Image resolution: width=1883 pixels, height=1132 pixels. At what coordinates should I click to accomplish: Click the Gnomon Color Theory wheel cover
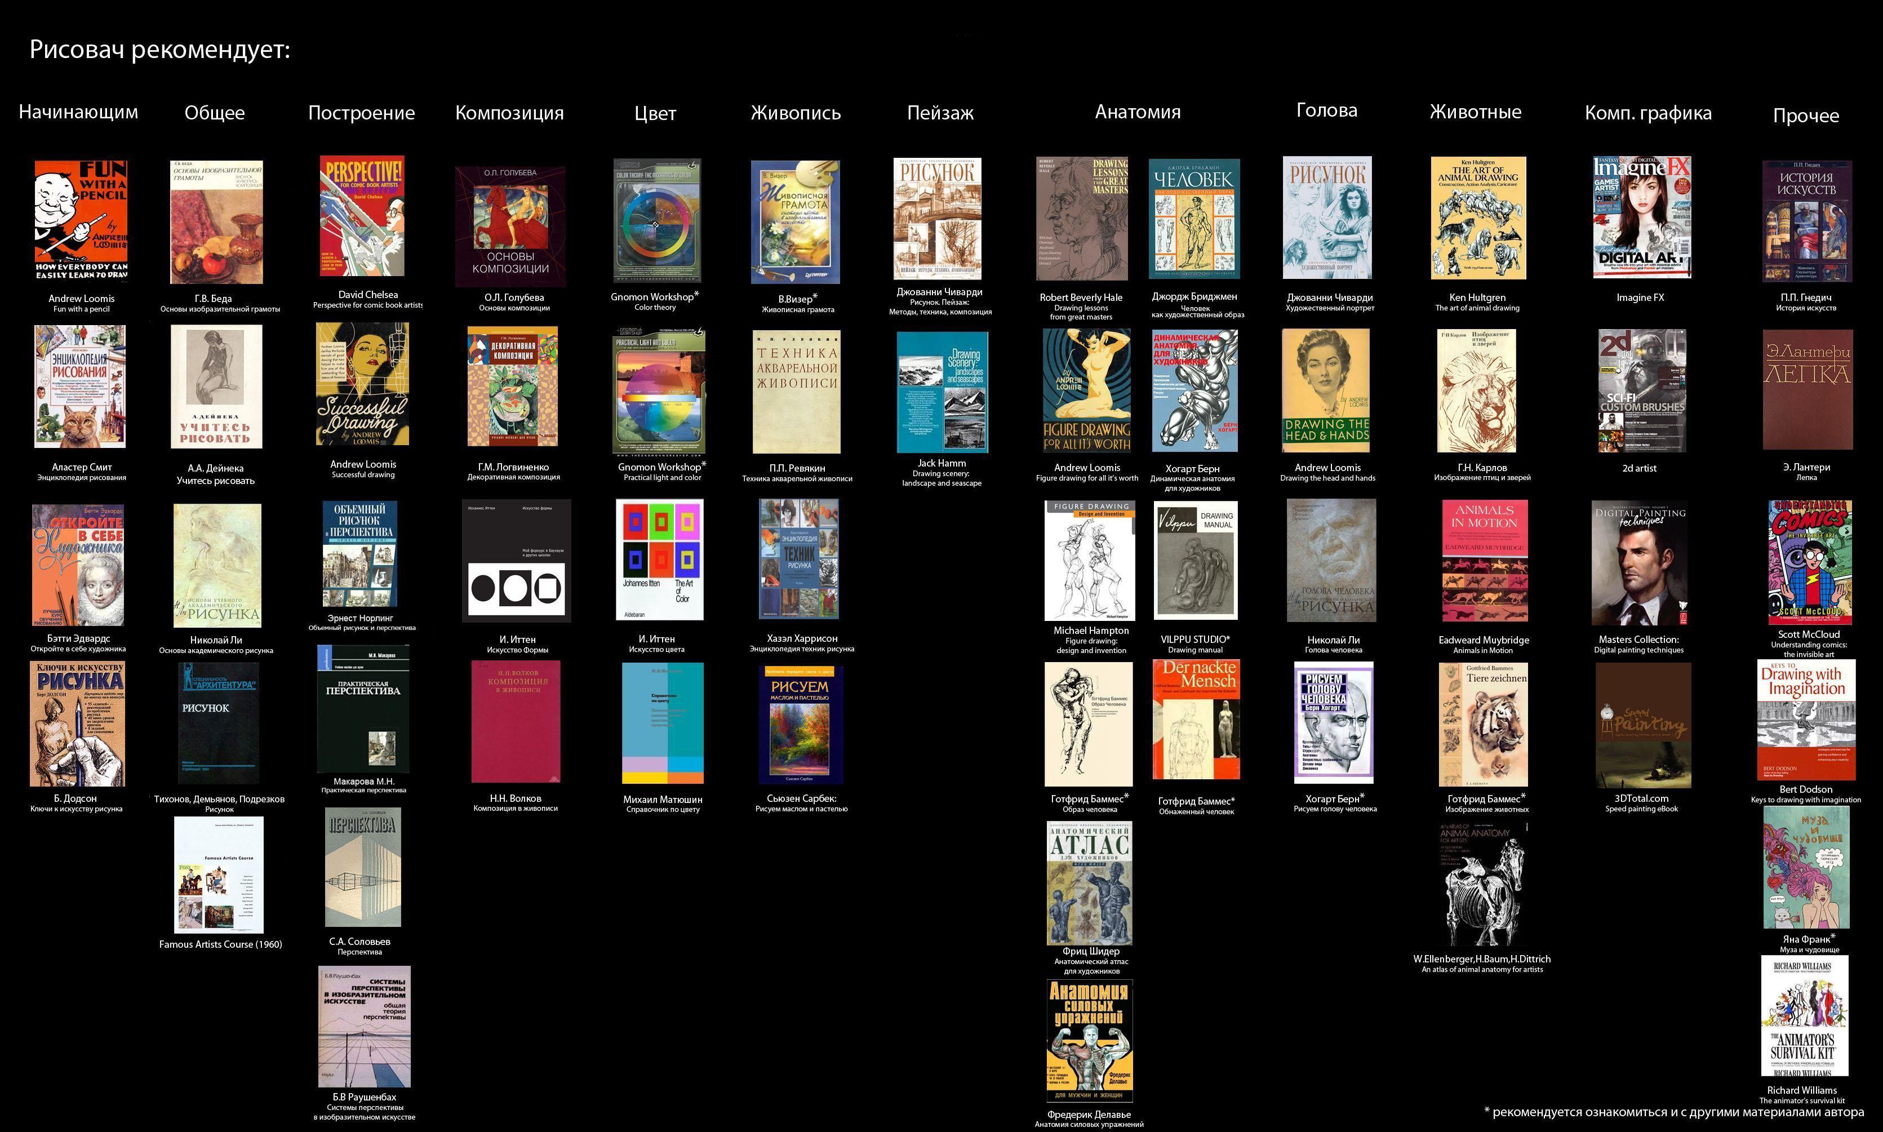point(656,220)
